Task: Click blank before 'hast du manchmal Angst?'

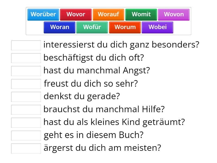Action: [26, 71]
